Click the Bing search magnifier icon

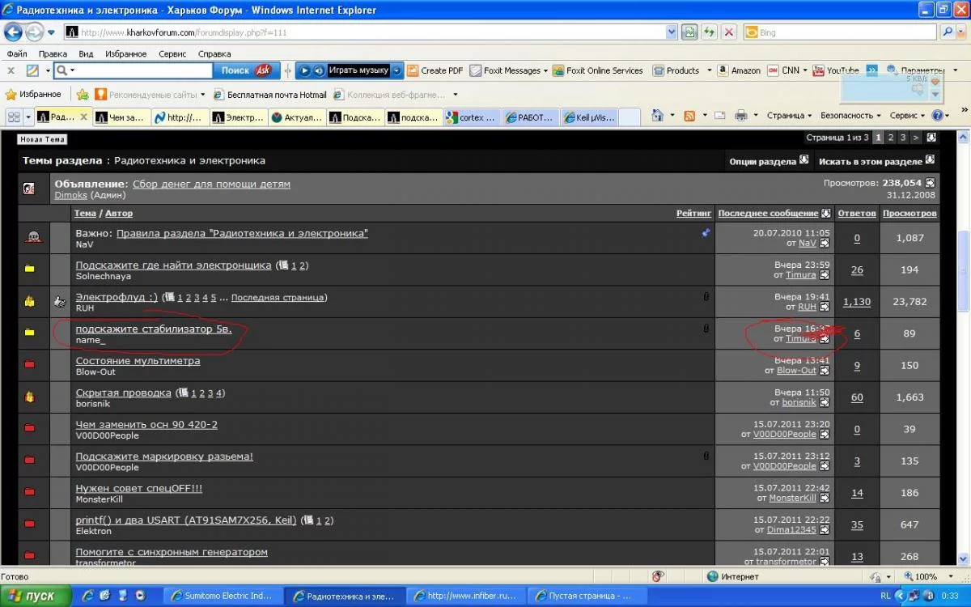coord(948,32)
